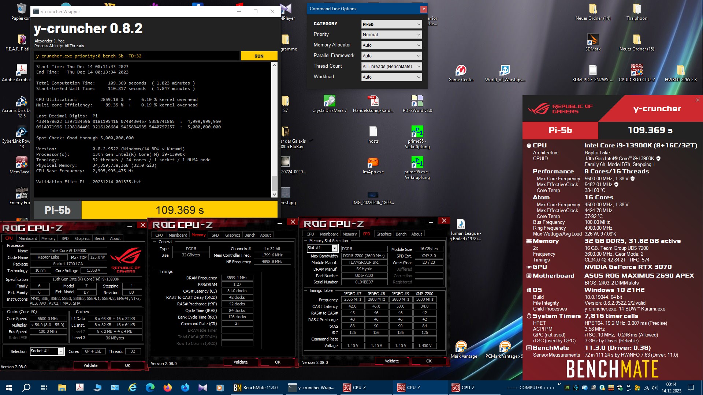
Task: Click the yellow RUN button in y-cruncher
Action: (x=259, y=56)
